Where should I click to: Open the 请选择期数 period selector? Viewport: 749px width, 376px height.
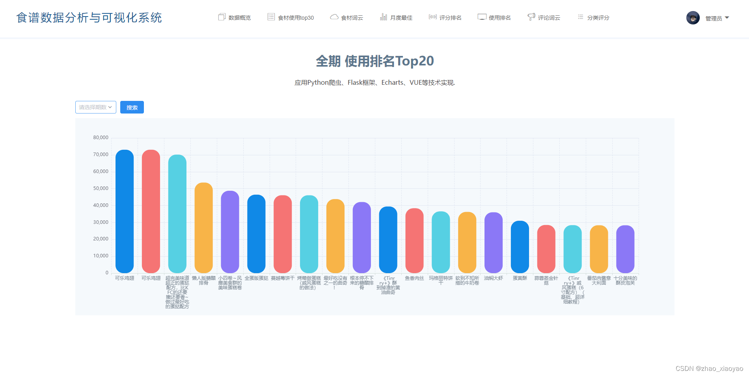(x=96, y=107)
